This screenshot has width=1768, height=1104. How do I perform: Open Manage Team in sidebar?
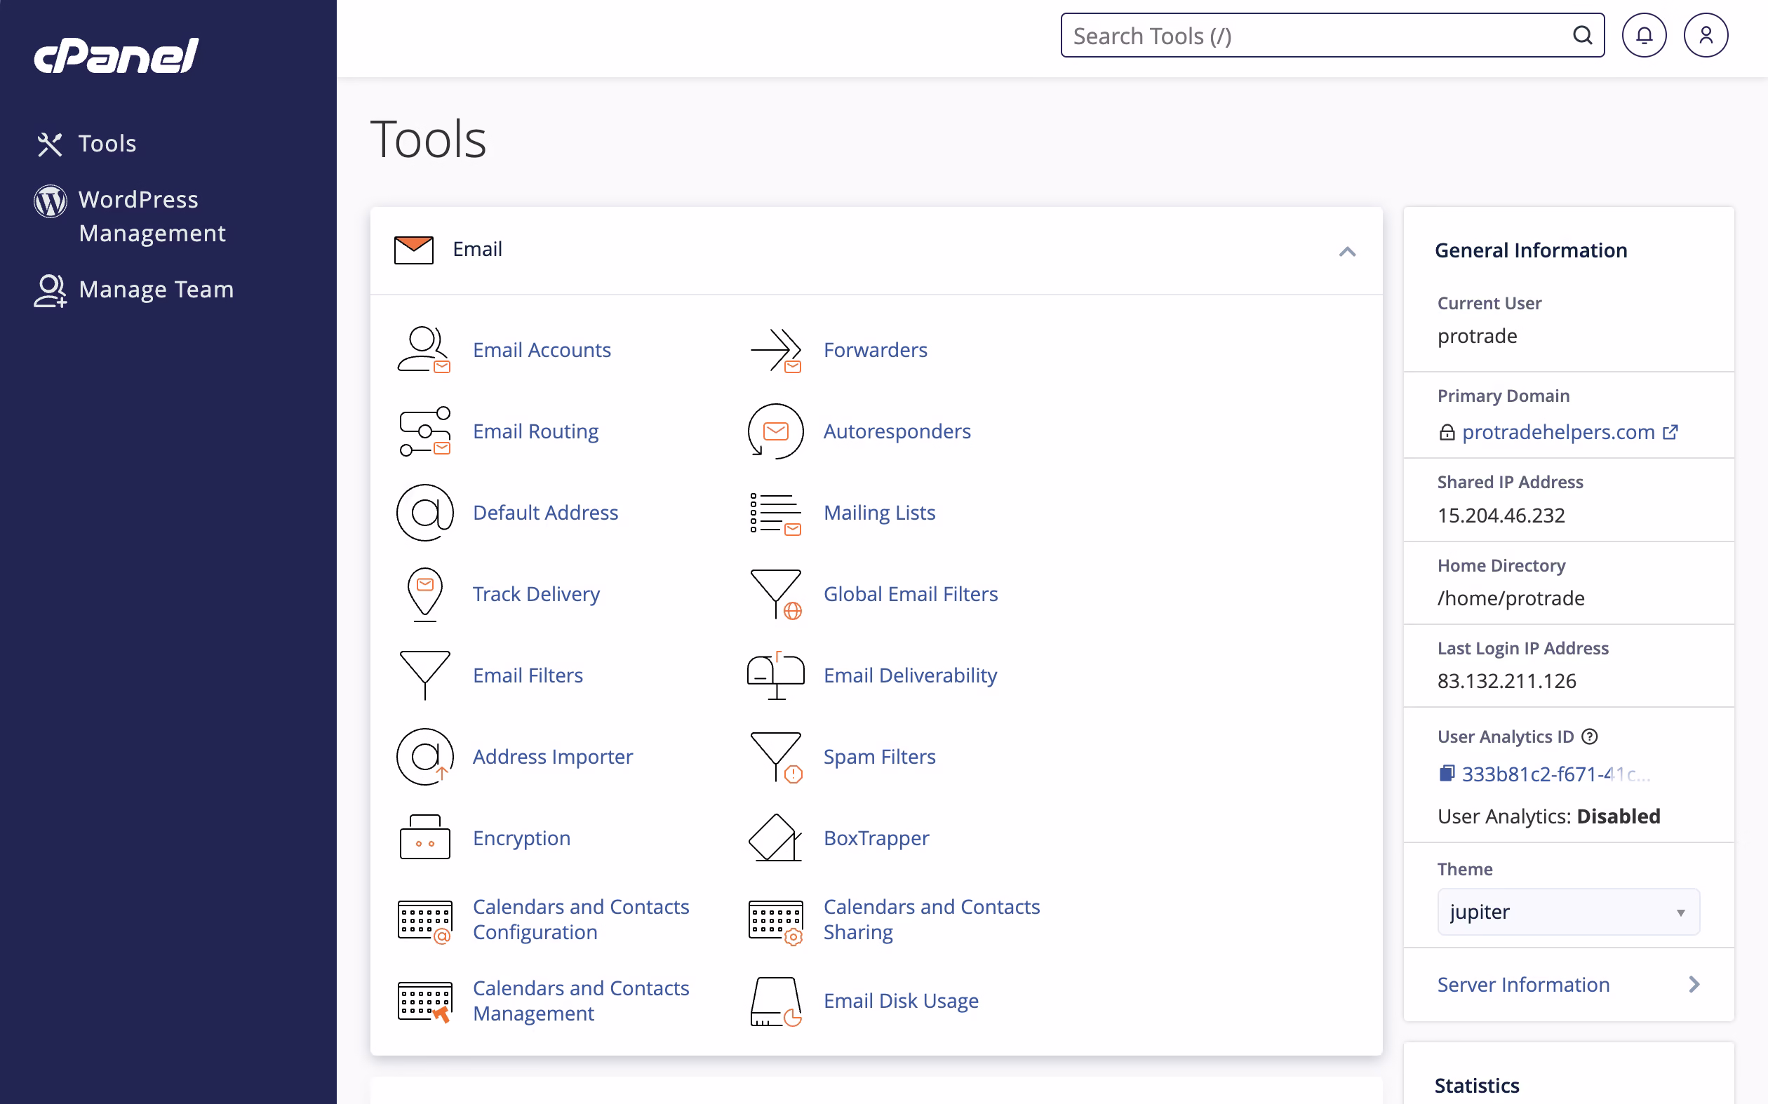click(133, 290)
